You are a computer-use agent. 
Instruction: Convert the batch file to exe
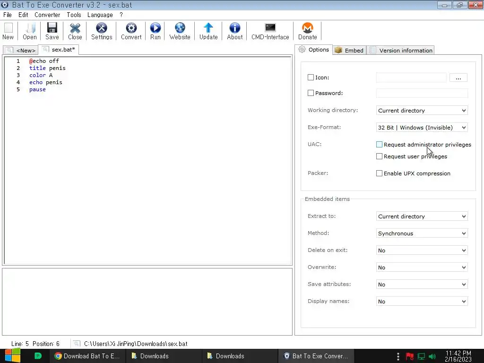pos(131,31)
